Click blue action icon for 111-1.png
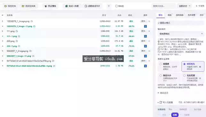 (x=146, y=36)
